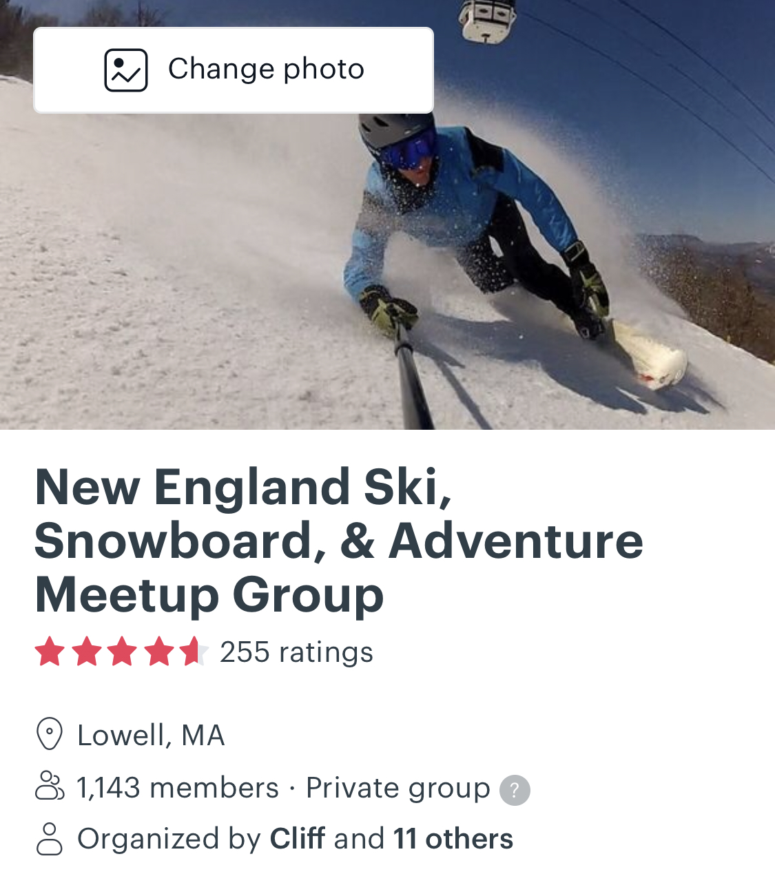775x874 pixels.
Task: Click the first rating star
Action: coord(50,652)
